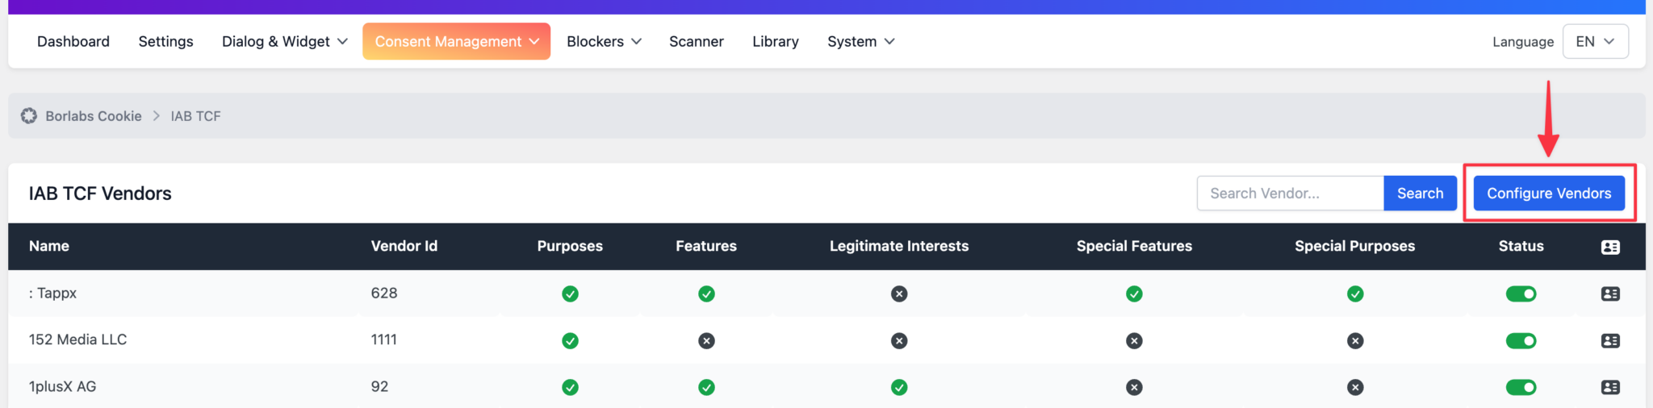Open vendor details icon for 1plusX AG
This screenshot has height=408, width=1653.
coord(1610,388)
